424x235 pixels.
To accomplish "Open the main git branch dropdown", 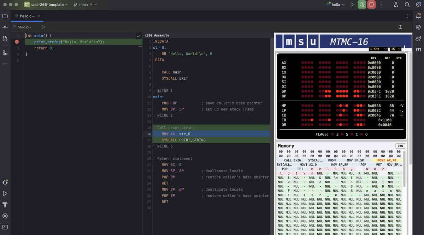I will (85, 5).
